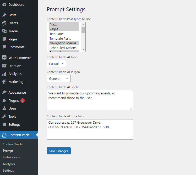Click the post types list scrollbar thumb
This screenshot has width=196, height=175.
(83, 30)
